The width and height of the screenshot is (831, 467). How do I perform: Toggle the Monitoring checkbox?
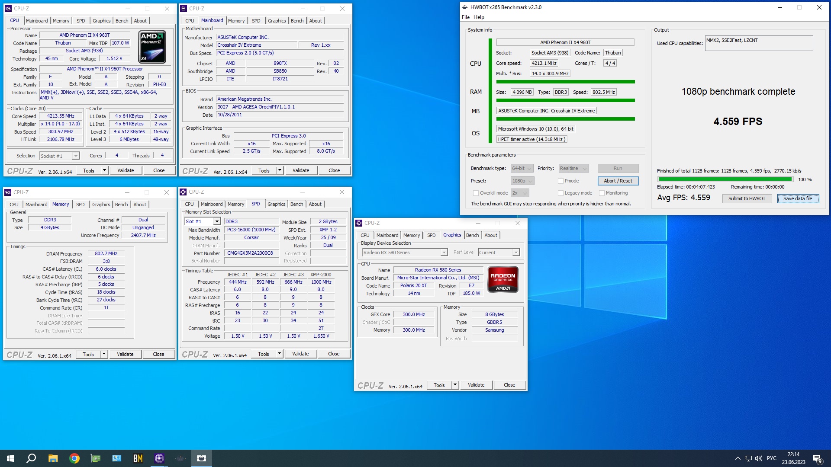pos(602,193)
